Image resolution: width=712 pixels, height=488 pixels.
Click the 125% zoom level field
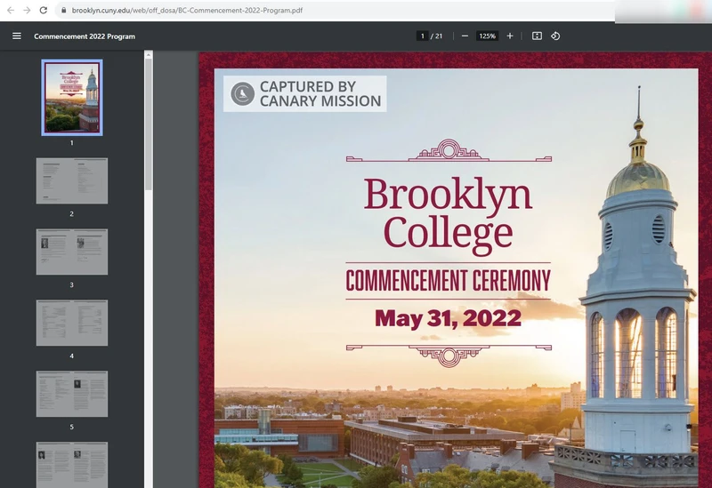(x=487, y=36)
